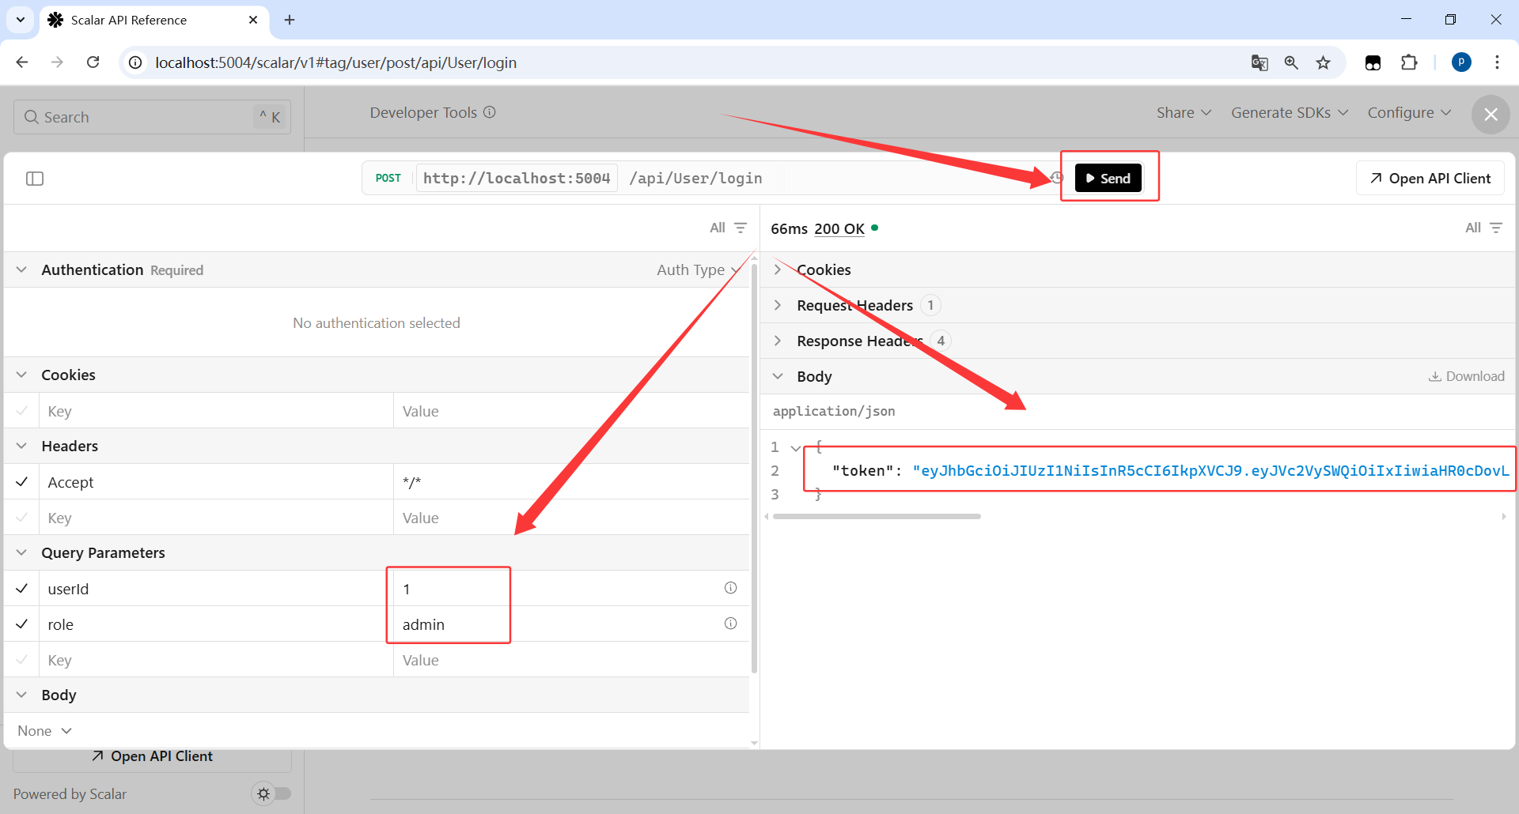Screen dimensions: 1519x814
Task: Open browser zoom magnifier icon
Action: tap(1291, 62)
